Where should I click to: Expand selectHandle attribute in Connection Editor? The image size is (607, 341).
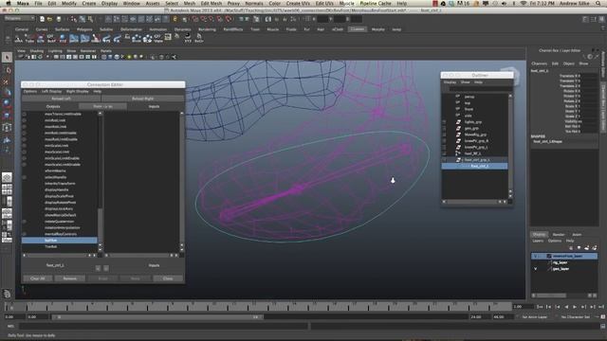tap(25, 177)
